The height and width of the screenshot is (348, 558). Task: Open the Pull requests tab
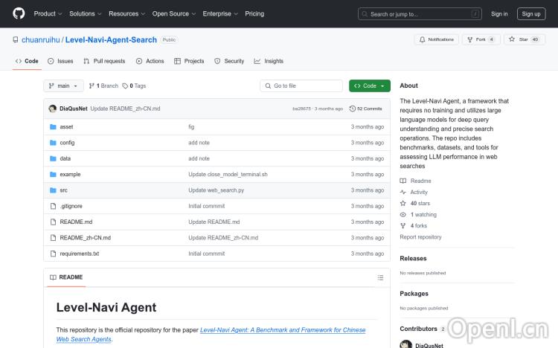[x=104, y=61]
